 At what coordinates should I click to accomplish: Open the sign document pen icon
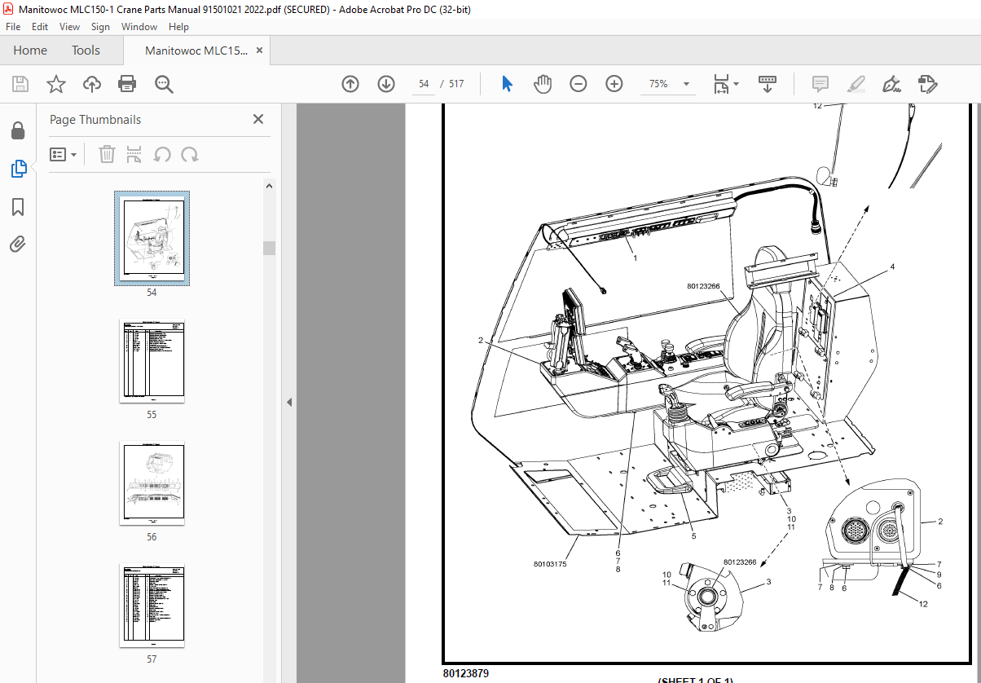tap(892, 84)
